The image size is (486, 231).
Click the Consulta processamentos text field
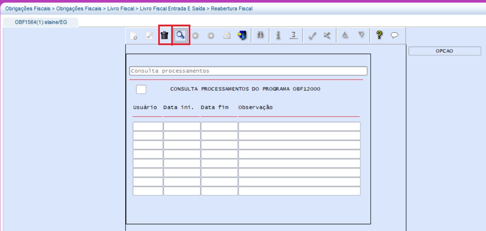(x=248, y=71)
